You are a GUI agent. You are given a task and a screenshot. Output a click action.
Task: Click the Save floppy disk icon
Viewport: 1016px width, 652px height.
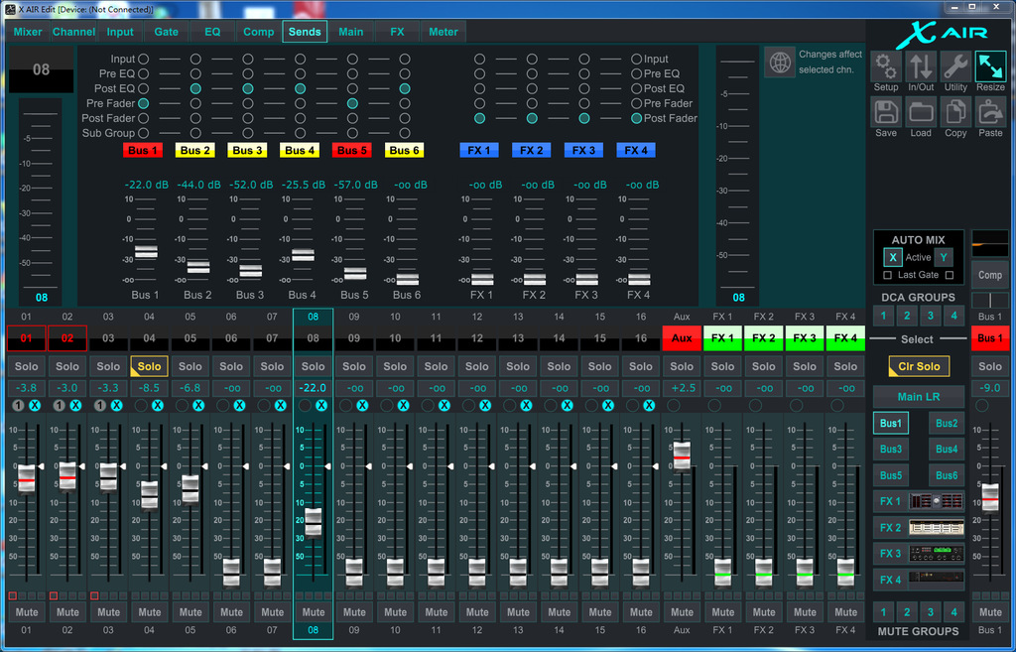886,112
